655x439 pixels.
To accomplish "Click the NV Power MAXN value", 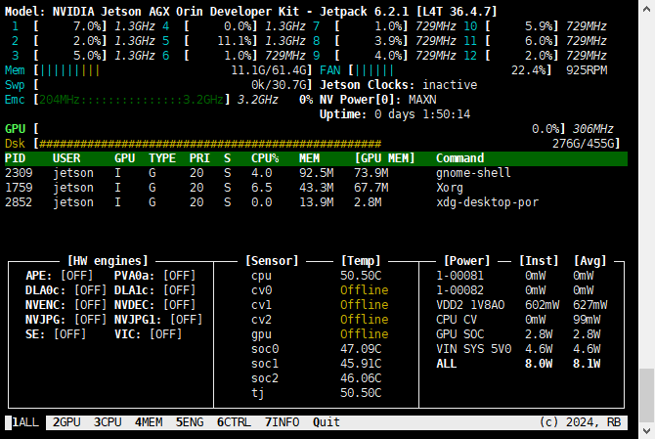I will tap(422, 100).
